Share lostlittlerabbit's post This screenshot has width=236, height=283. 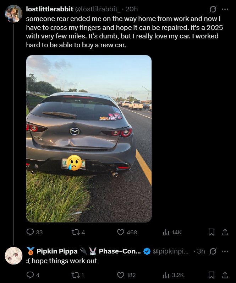tap(225, 232)
